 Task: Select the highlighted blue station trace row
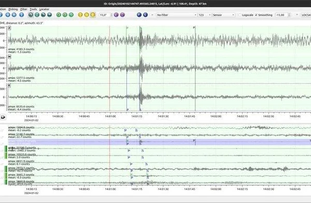click(x=160, y=142)
